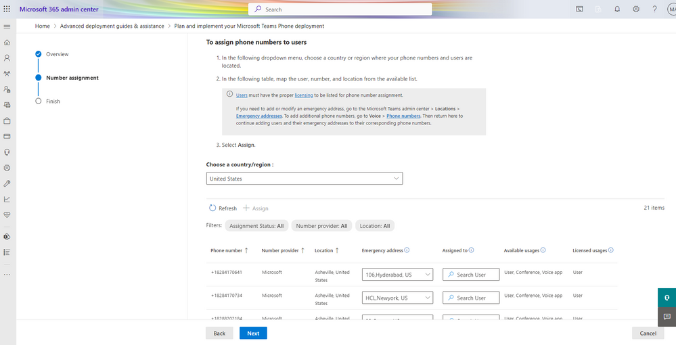
Task: Open the app launcher waffle icon
Action: tap(7, 9)
